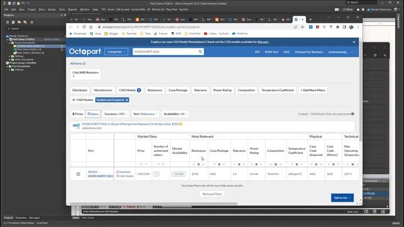
Task: Toggle sort control under Composition column
Action: (x=275, y=165)
